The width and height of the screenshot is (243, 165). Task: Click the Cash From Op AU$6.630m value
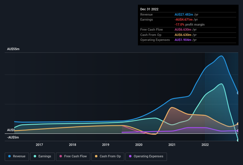(183, 35)
